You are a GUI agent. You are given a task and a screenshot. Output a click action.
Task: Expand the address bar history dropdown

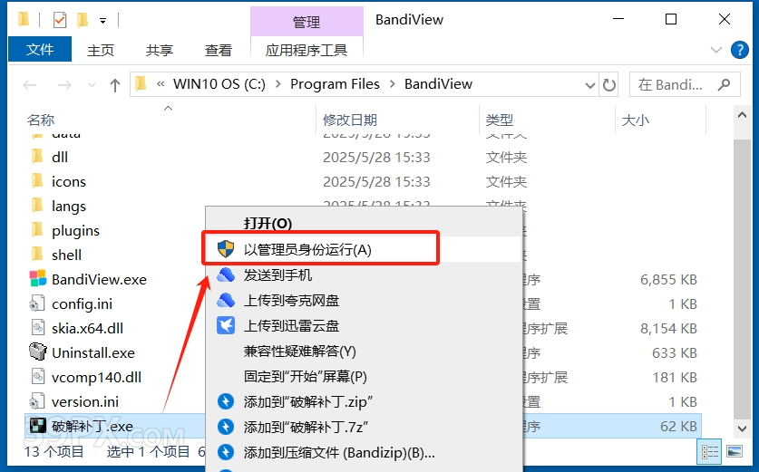(589, 85)
